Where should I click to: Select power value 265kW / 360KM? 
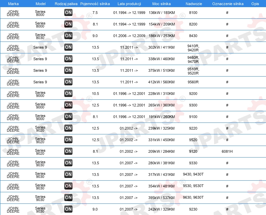coord(161,105)
